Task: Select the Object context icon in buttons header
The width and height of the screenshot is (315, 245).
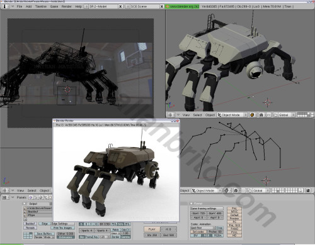Action: (x=45, y=197)
